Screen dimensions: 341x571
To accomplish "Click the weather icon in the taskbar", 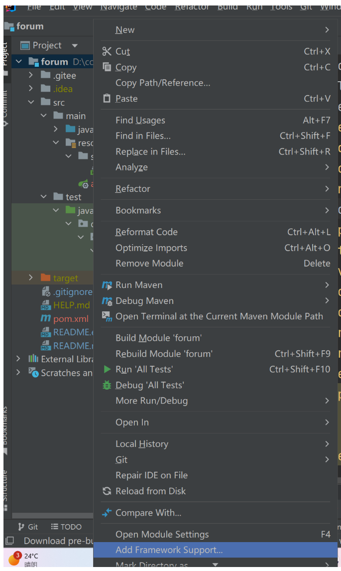I will coord(14,559).
